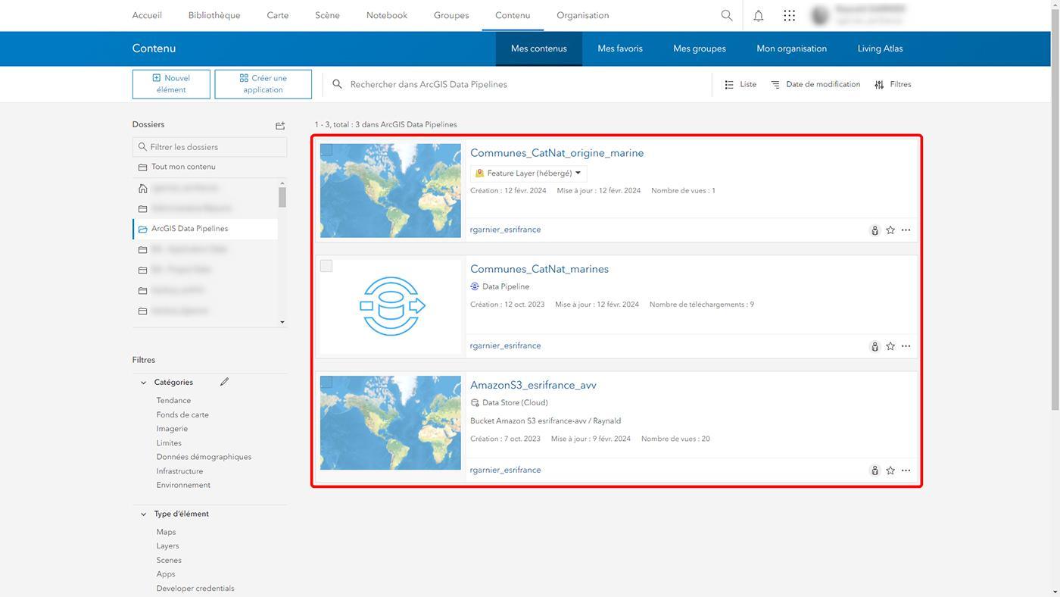This screenshot has height=597, width=1060.
Task: Filter by the Tendance category
Action: click(x=174, y=401)
